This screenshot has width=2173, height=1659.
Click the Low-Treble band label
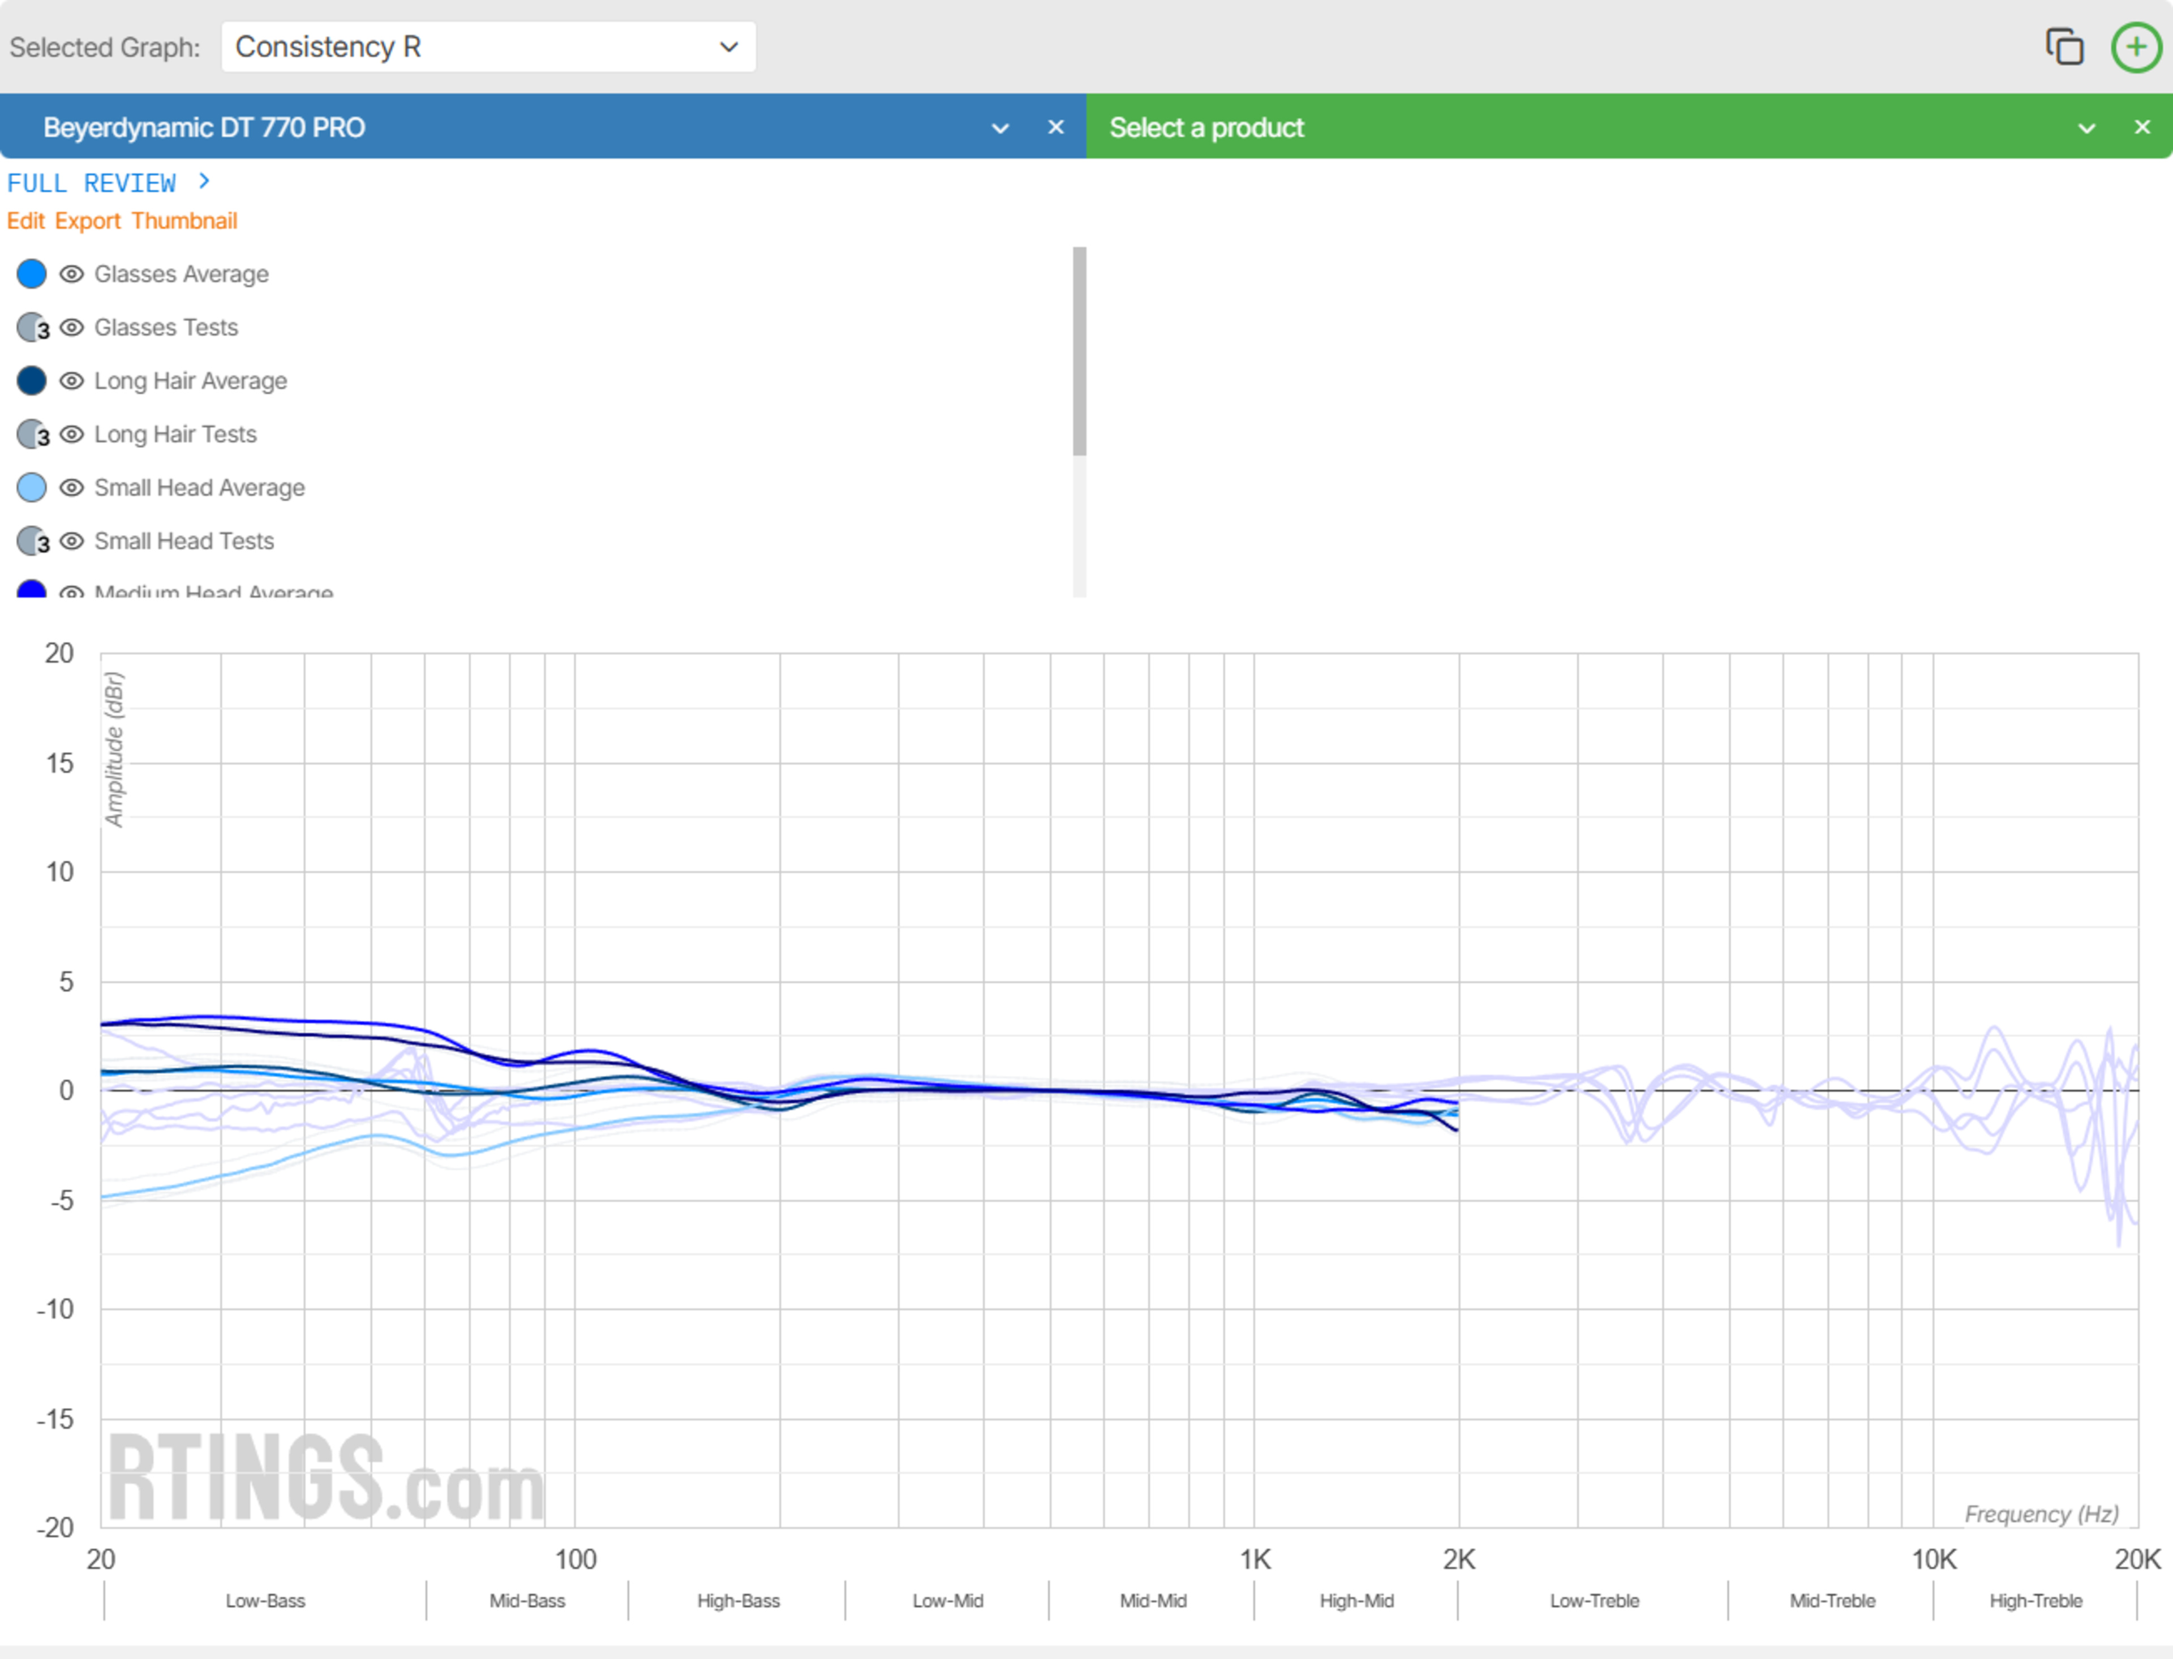pyautogui.click(x=1595, y=1601)
